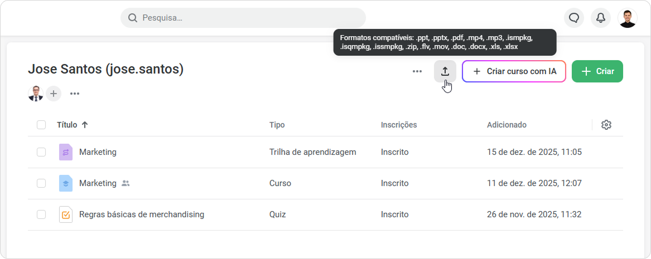
Task: Click the quiz icon for Regras básicas
Action: [66, 214]
